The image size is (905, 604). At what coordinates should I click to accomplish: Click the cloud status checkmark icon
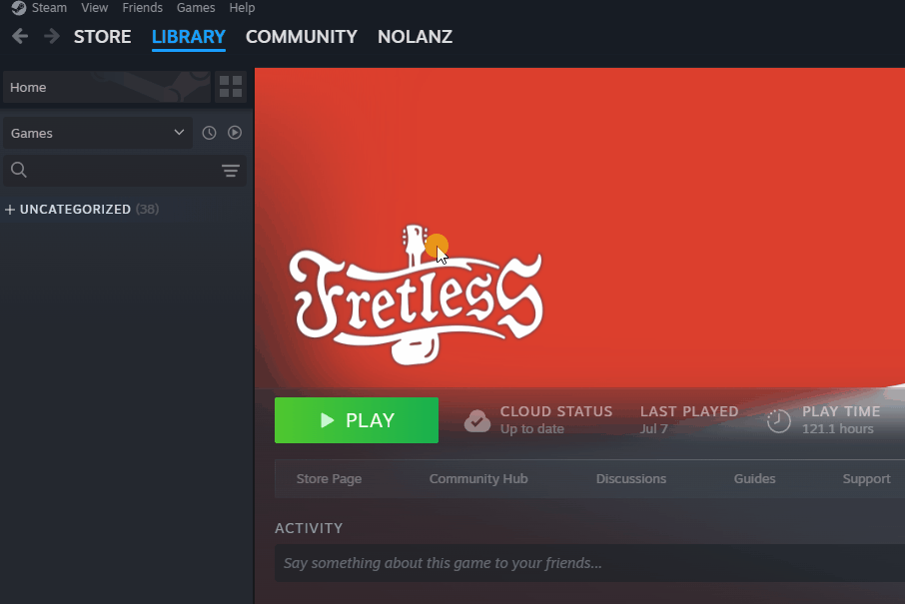click(477, 420)
